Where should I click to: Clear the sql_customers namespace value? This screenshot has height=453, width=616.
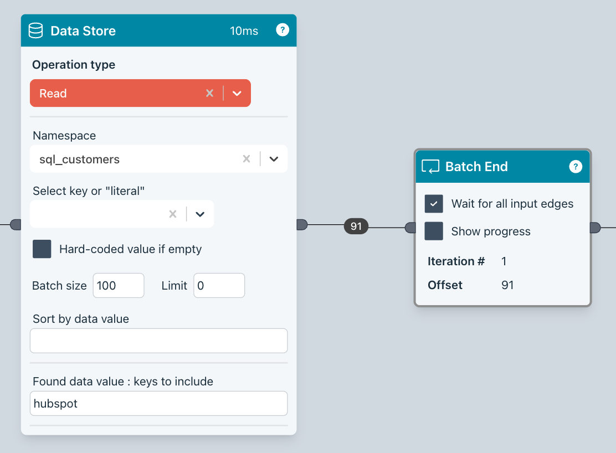click(247, 159)
